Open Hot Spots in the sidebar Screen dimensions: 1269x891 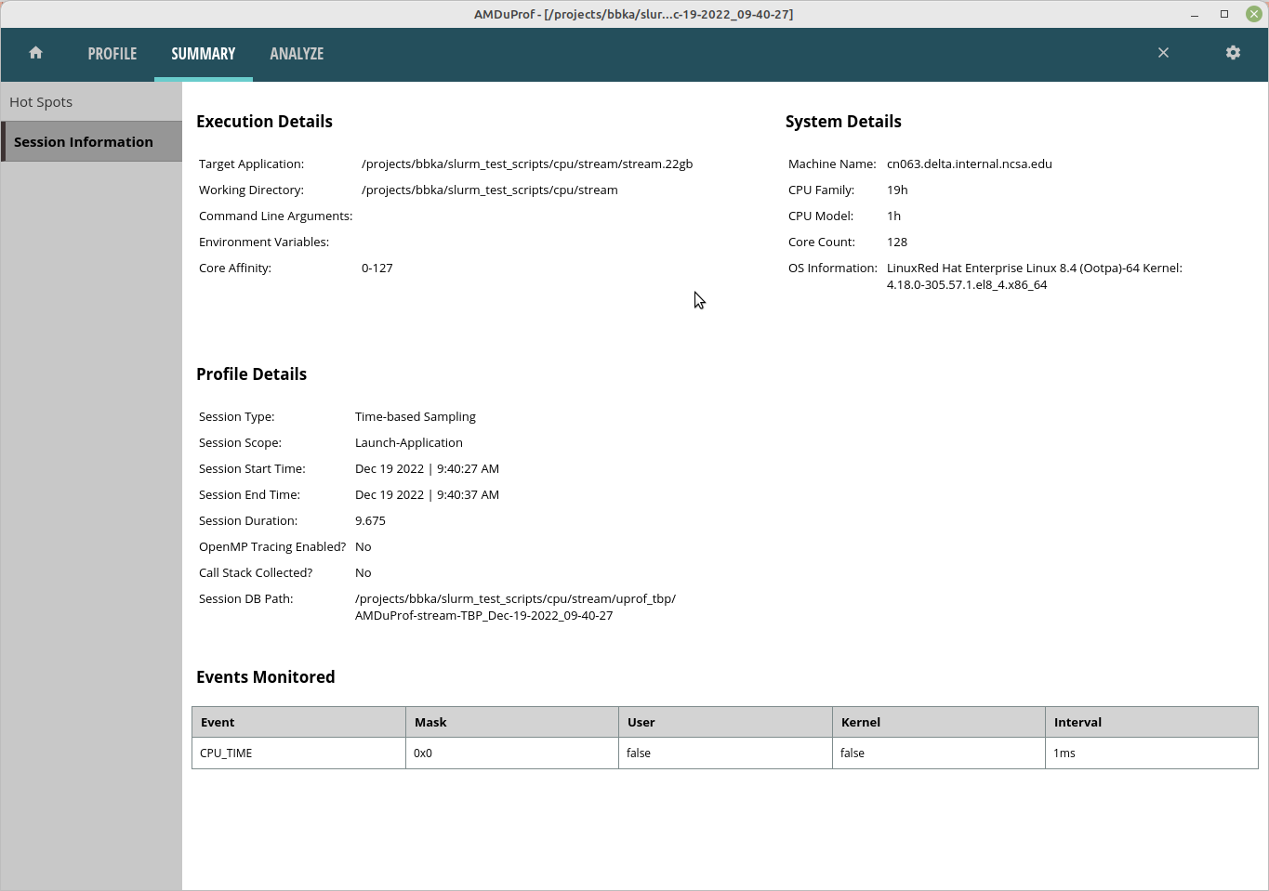coord(41,101)
